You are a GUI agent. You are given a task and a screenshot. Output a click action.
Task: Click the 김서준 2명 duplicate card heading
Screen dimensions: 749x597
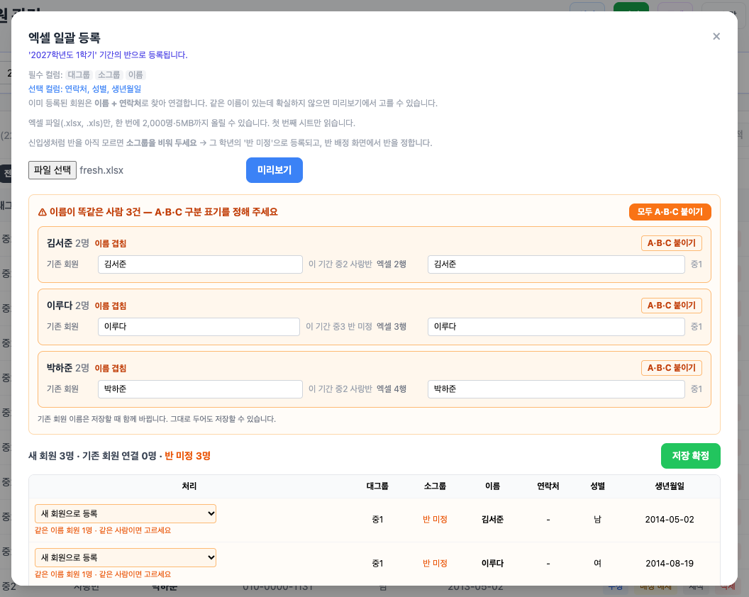click(68, 243)
